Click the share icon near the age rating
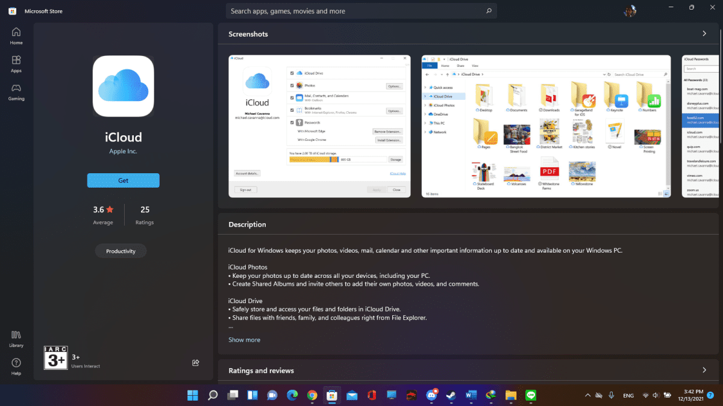The image size is (723, 406). (195, 362)
